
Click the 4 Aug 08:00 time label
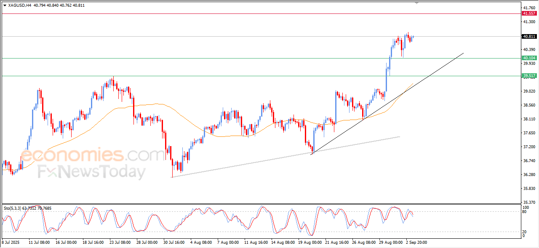[x=201, y=243]
